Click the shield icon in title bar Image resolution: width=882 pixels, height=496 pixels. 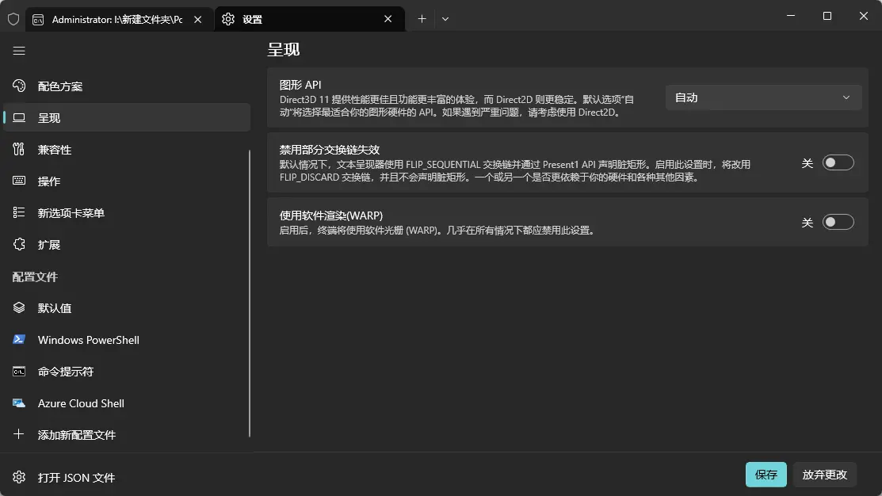[x=13, y=19]
